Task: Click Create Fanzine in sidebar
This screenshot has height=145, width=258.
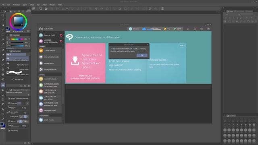Action: click(50, 120)
